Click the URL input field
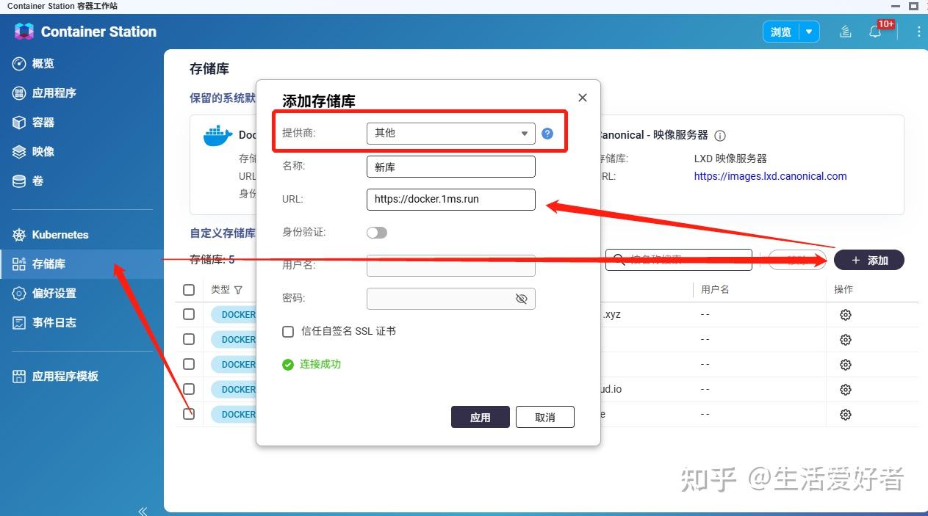 (450, 199)
